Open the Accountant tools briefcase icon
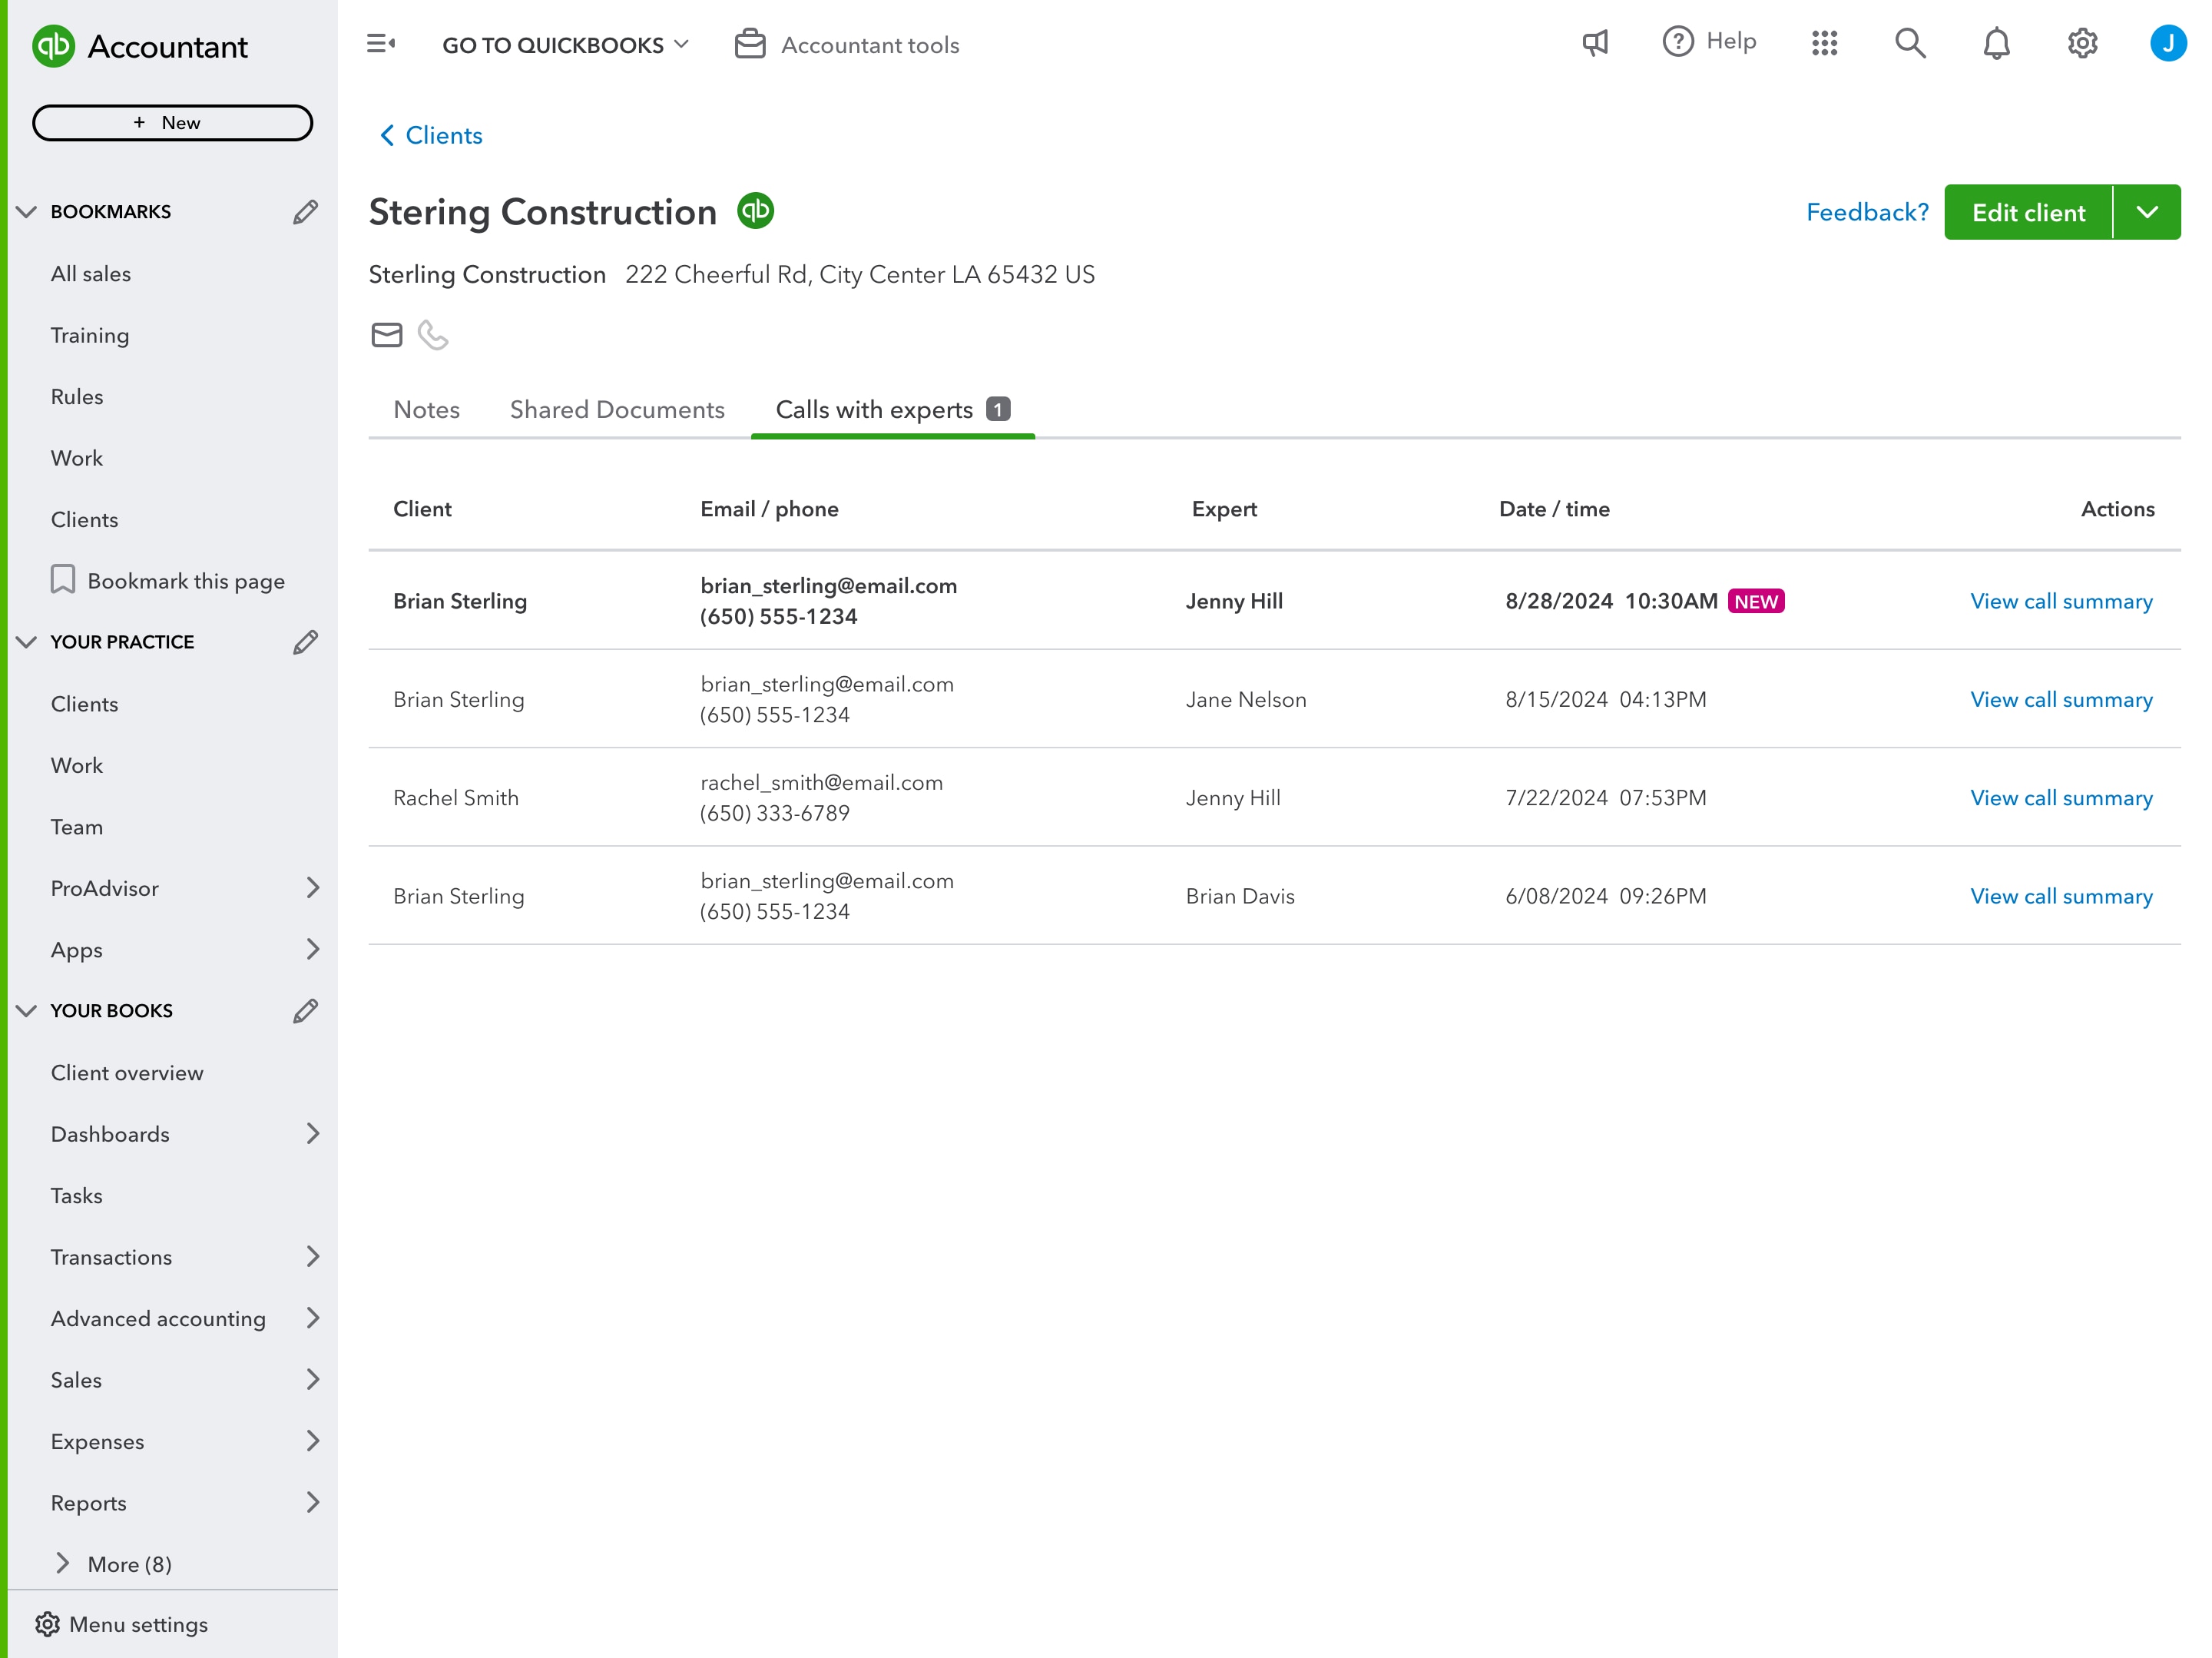This screenshot has height=1658, width=2212. point(750,44)
